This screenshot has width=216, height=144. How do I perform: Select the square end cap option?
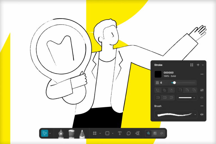tap(165, 98)
